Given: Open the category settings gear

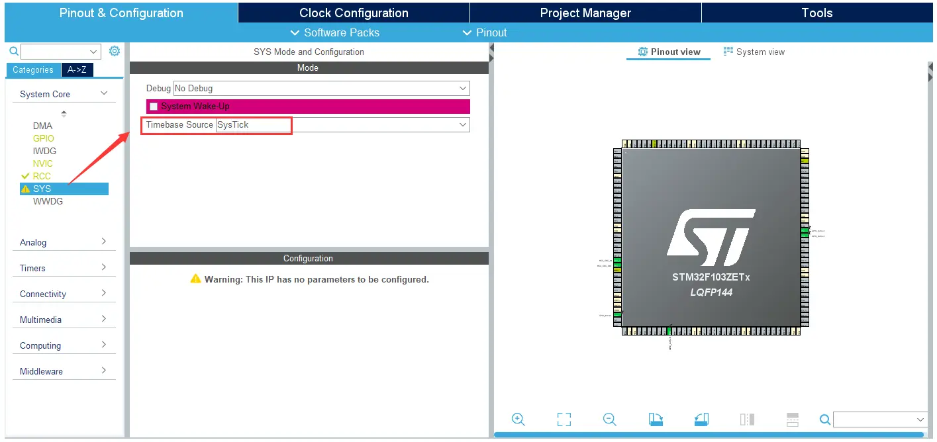Looking at the screenshot, I should point(115,51).
